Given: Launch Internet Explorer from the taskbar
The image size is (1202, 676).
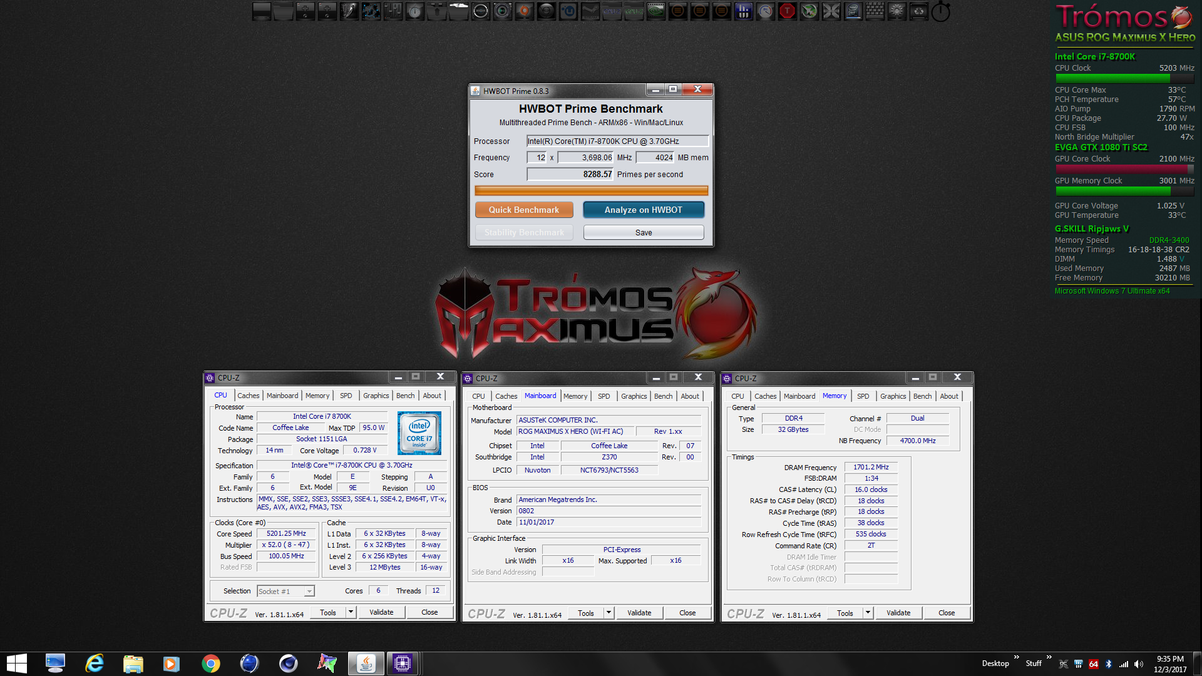Looking at the screenshot, I should point(94,663).
